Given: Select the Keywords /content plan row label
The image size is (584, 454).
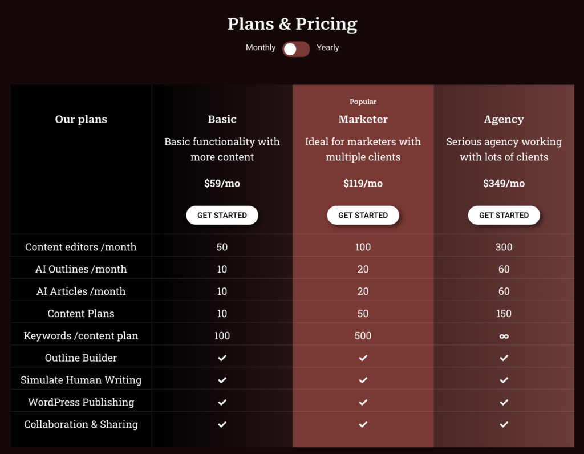Looking at the screenshot, I should (x=80, y=335).
